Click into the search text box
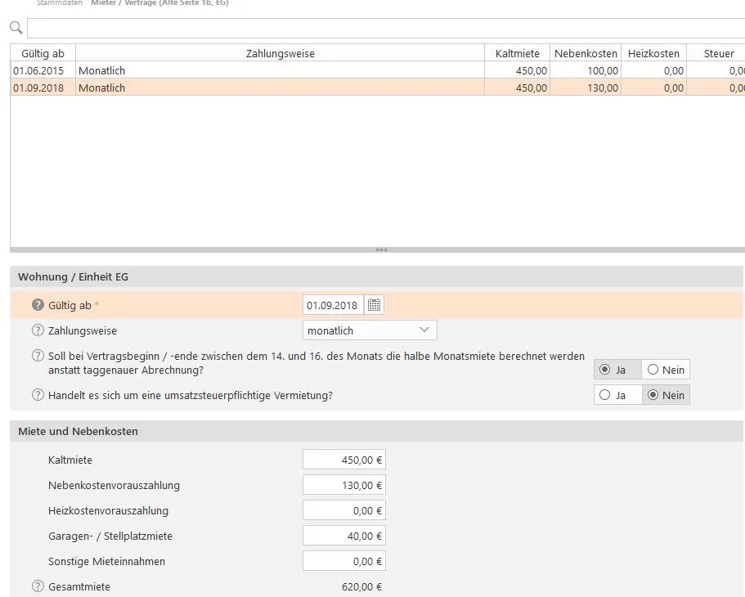 pos(384,29)
